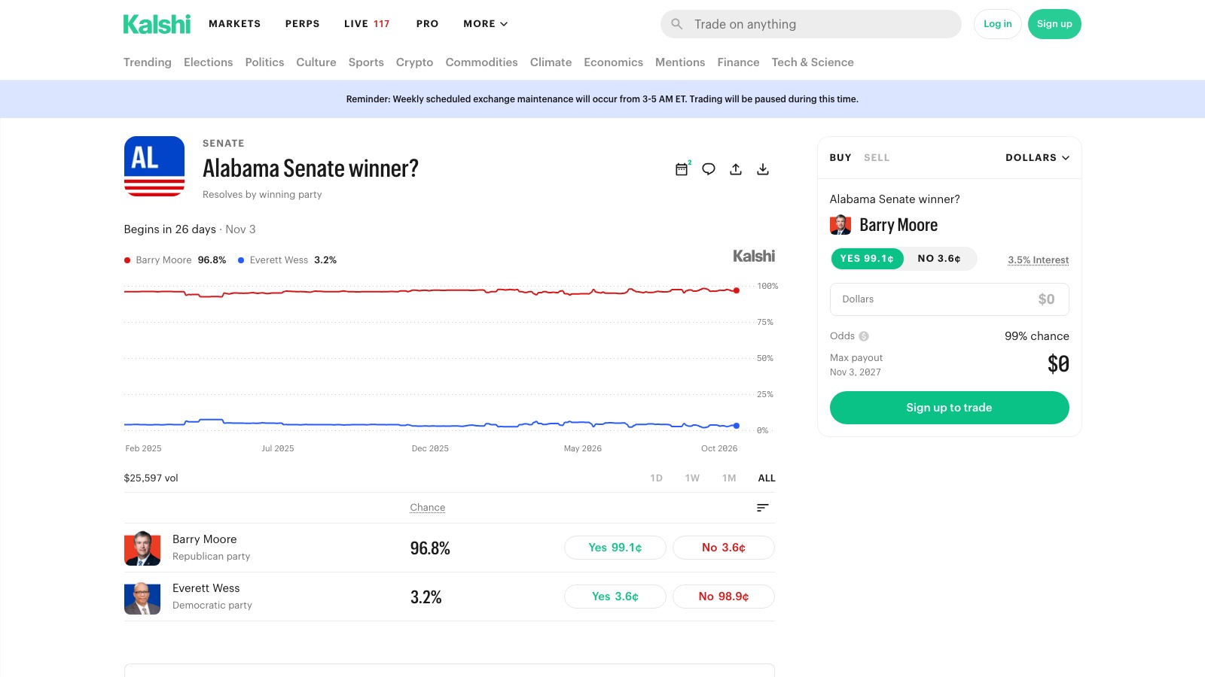Open the calendar events icon
The width and height of the screenshot is (1205, 677).
682,169
